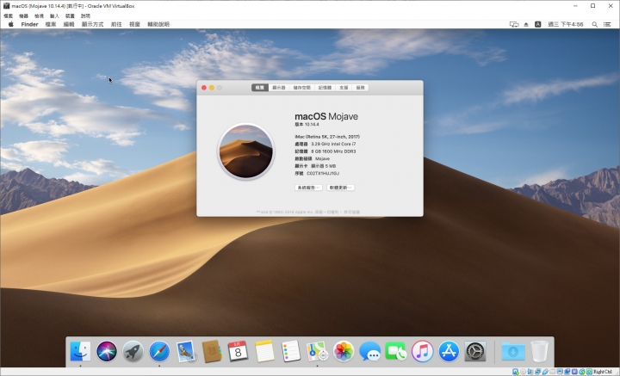The height and width of the screenshot is (376, 620).
Task: Open VirtualBox 機器 menu
Action: click(24, 15)
